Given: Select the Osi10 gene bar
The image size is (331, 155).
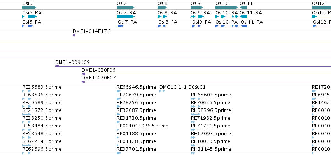Looking at the screenshot, I should (x=227, y=7).
